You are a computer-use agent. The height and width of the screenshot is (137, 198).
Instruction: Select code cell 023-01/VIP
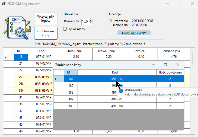(x=40, y=118)
